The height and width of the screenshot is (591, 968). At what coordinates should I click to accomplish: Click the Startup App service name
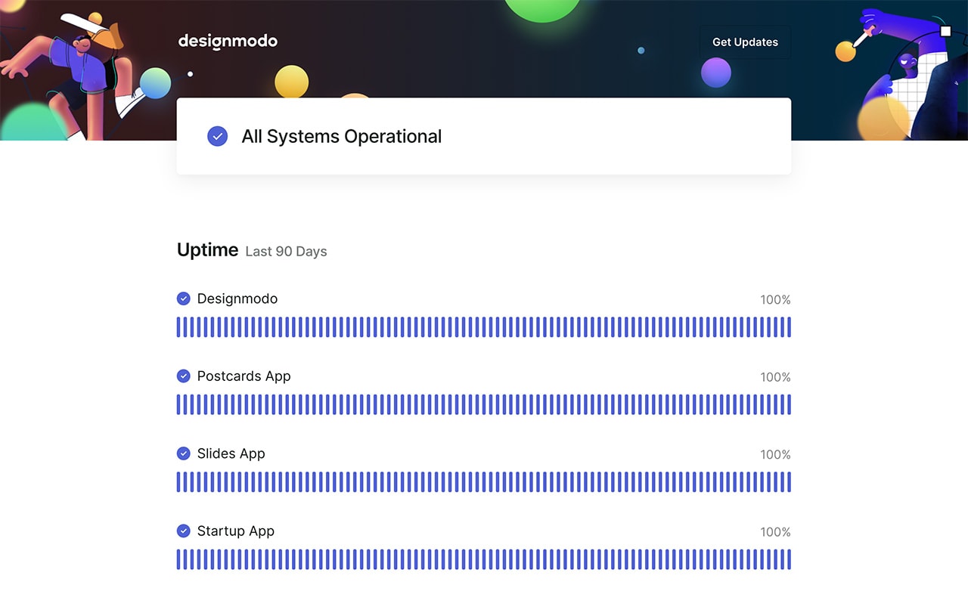[235, 531]
